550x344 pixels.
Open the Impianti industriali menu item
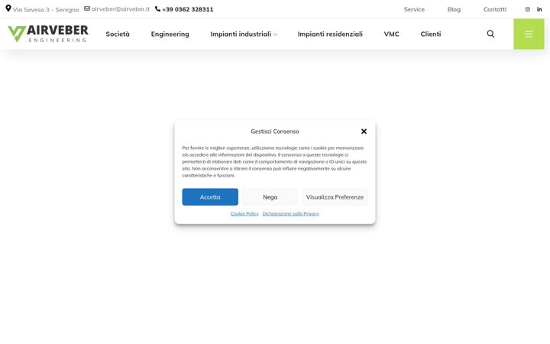click(241, 34)
